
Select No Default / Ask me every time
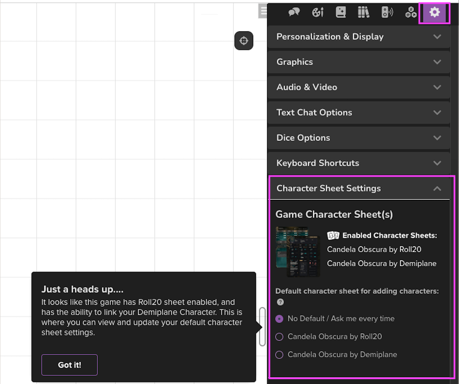pyautogui.click(x=279, y=319)
